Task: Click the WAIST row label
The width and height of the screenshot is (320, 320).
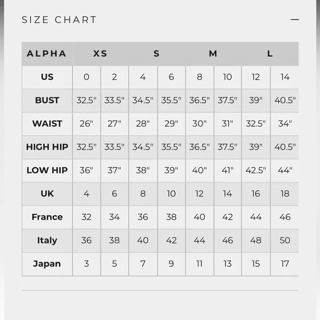Action: coord(47,124)
